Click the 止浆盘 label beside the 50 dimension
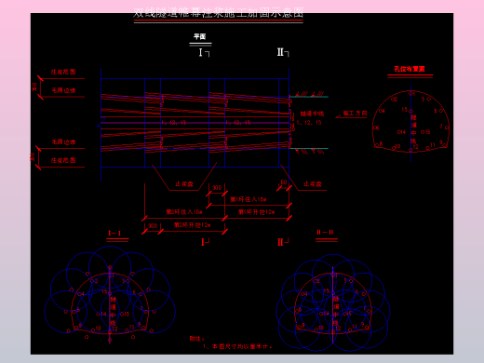Viewport: 484px width, 363px height. (x=313, y=183)
